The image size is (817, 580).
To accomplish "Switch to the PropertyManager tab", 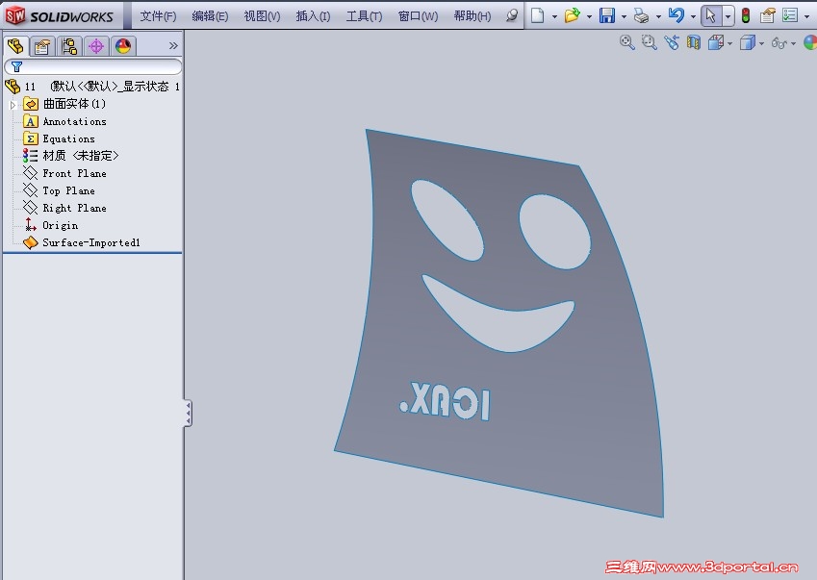I will 42,46.
